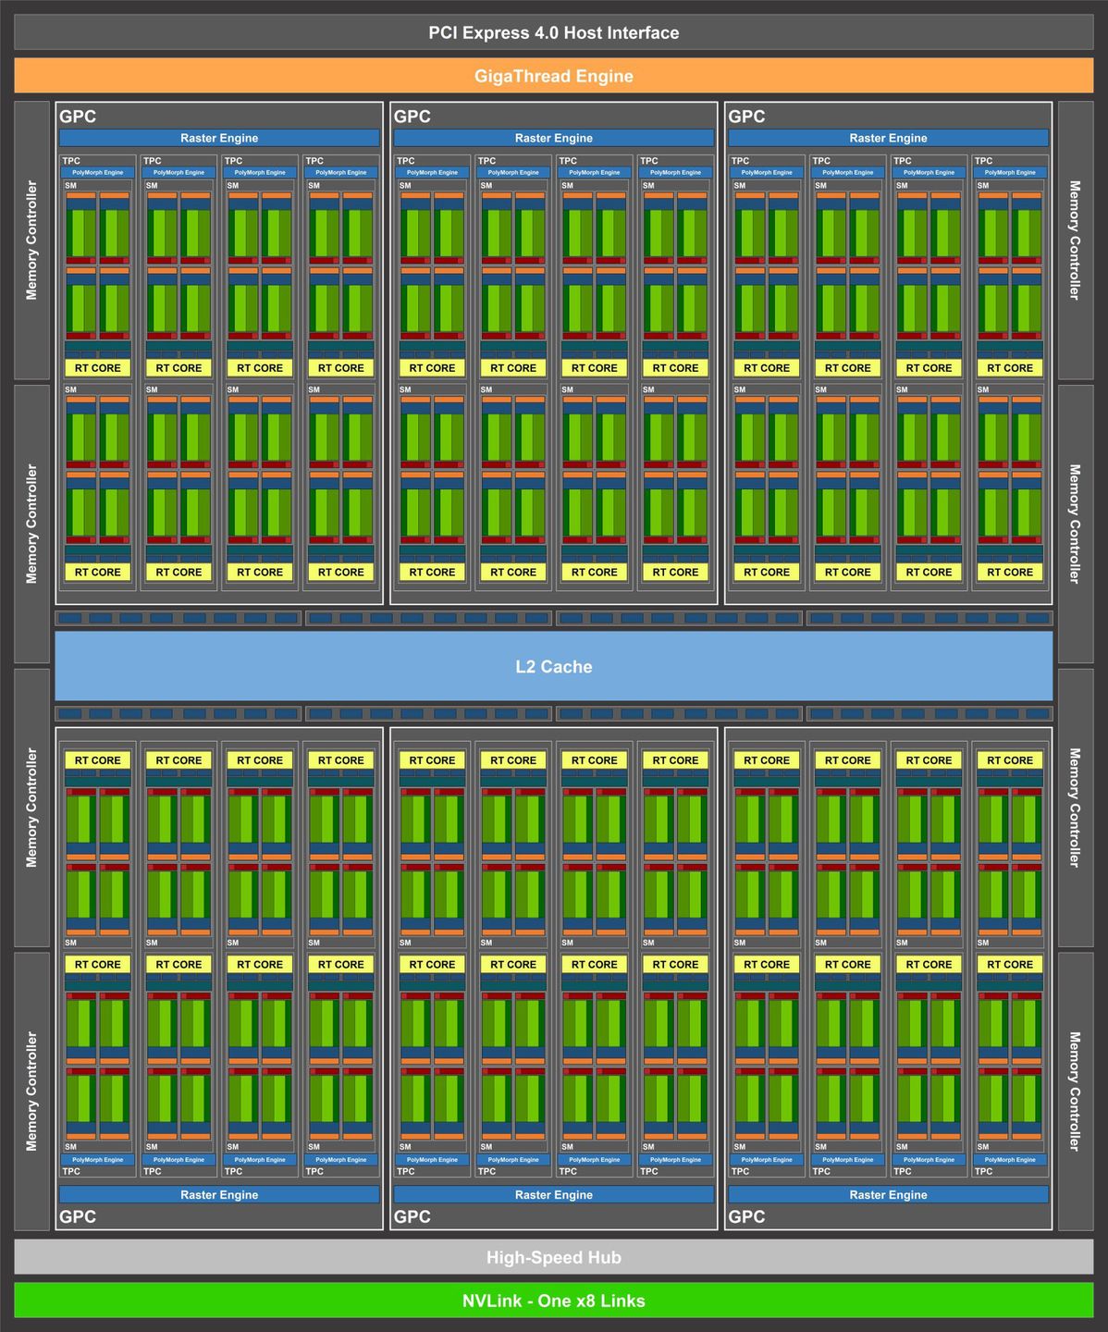Select the High-Speed Hub bar
The image size is (1108, 1332).
click(x=554, y=1258)
